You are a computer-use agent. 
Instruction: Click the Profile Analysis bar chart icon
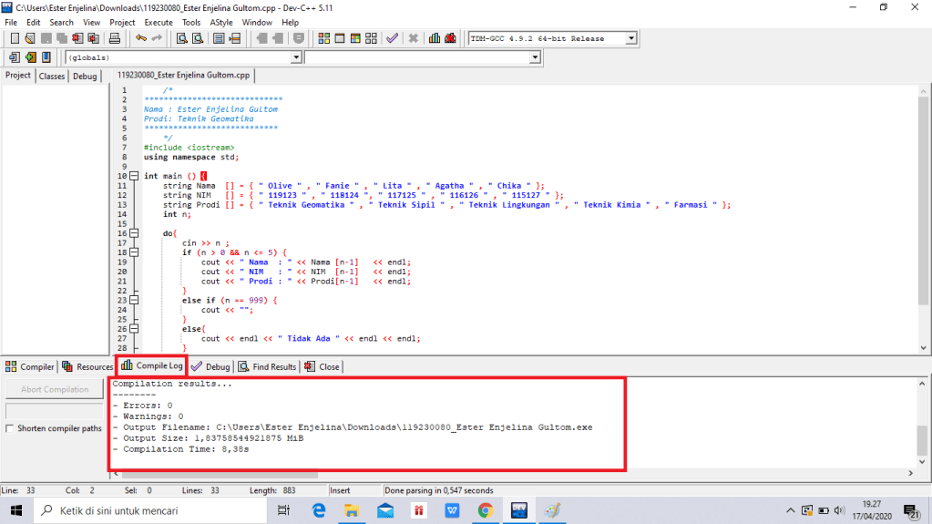tap(435, 38)
